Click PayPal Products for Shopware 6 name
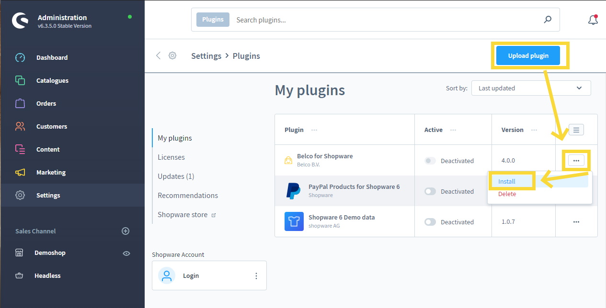606x308 pixels. pyautogui.click(x=354, y=187)
